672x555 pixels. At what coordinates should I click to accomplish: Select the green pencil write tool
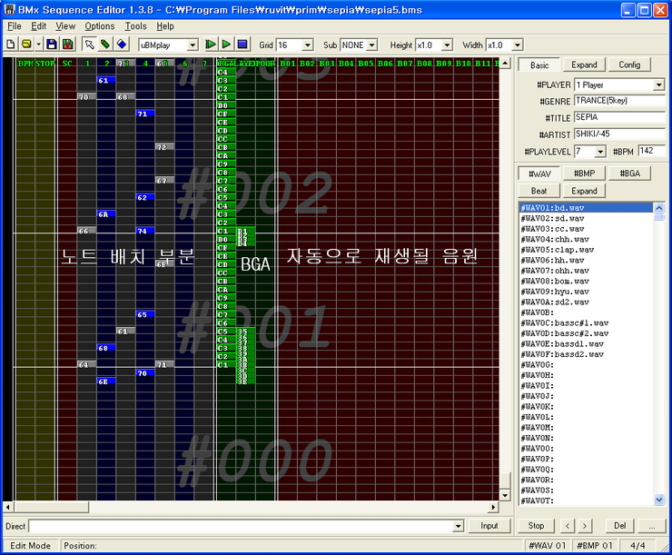coord(105,45)
